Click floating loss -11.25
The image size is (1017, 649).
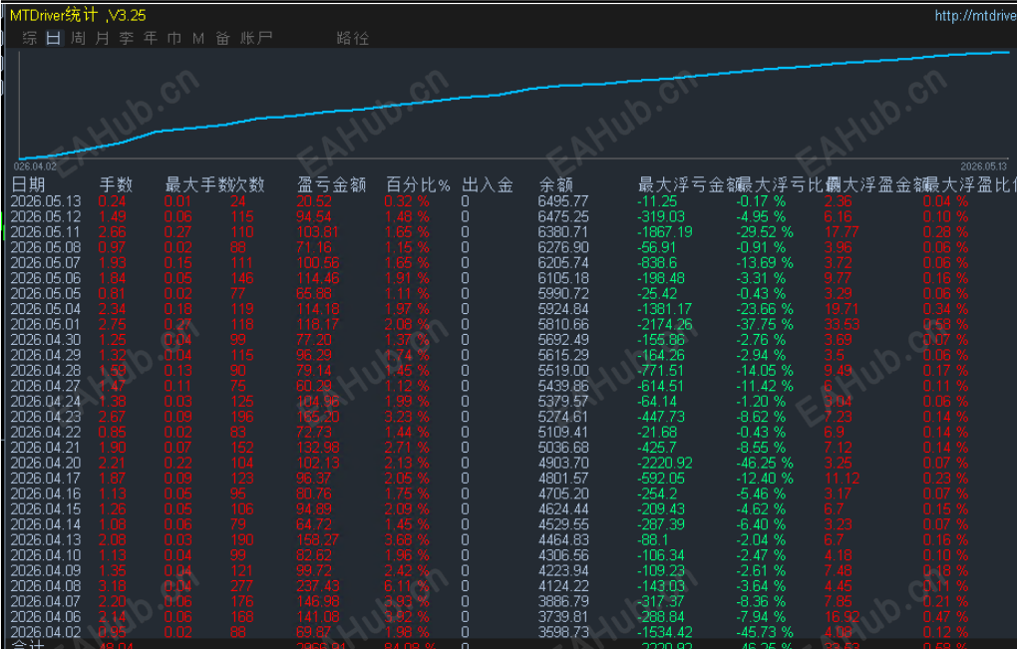(x=657, y=201)
